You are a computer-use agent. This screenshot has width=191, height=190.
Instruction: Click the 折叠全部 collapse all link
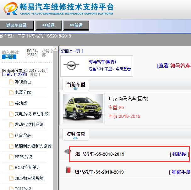tap(47, 53)
